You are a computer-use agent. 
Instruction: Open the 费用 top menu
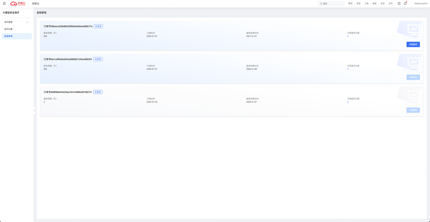pyautogui.click(x=350, y=3)
